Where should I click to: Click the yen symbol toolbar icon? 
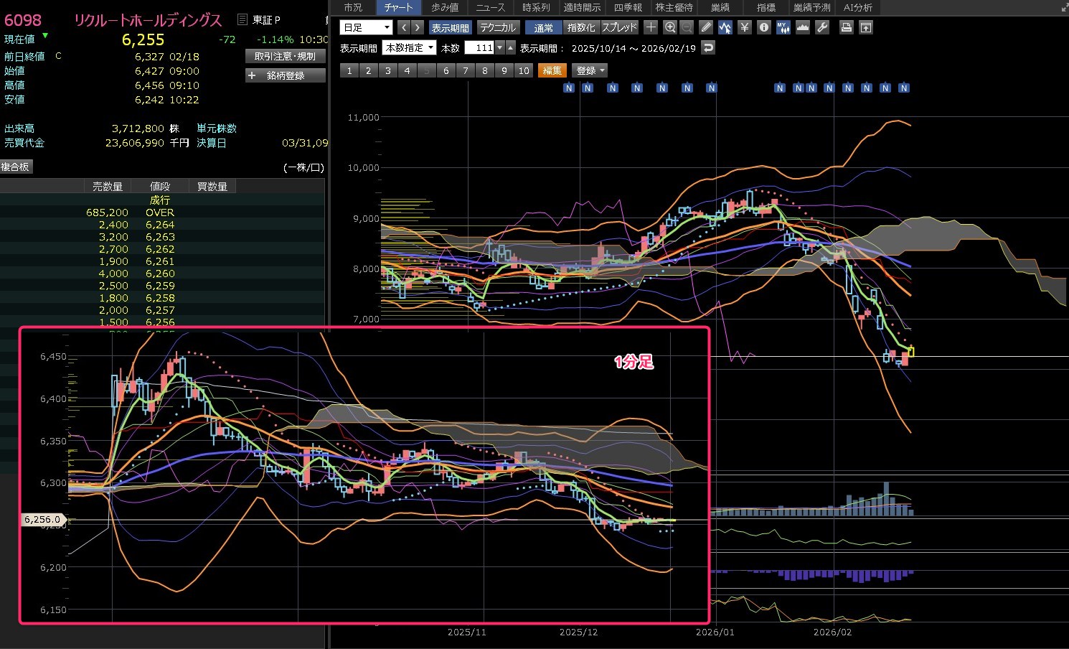[x=745, y=27]
